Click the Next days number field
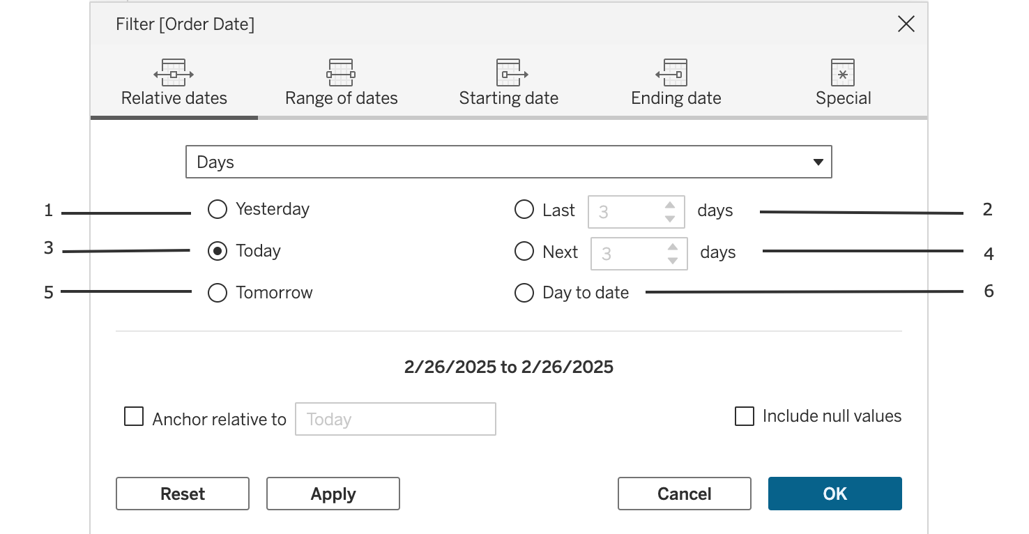1029x534 pixels. 639,254
